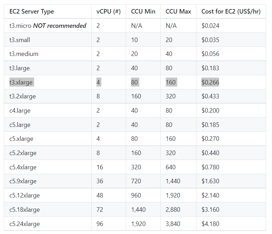Click the 'CCU Max' column header
Screen dimensions: 272x234
(178, 11)
